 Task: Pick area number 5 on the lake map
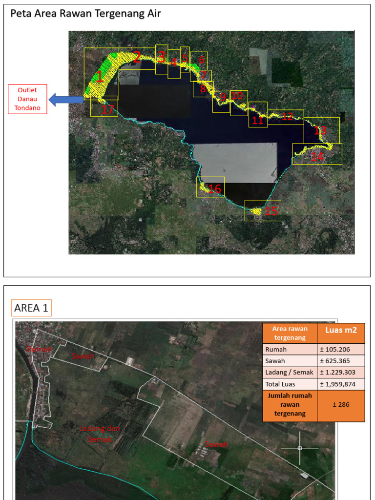[x=185, y=59]
